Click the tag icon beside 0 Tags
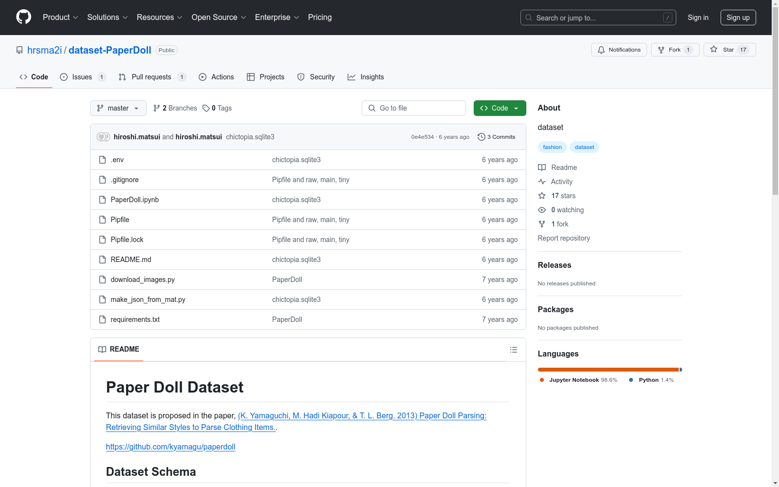This screenshot has height=487, width=779. coord(206,108)
